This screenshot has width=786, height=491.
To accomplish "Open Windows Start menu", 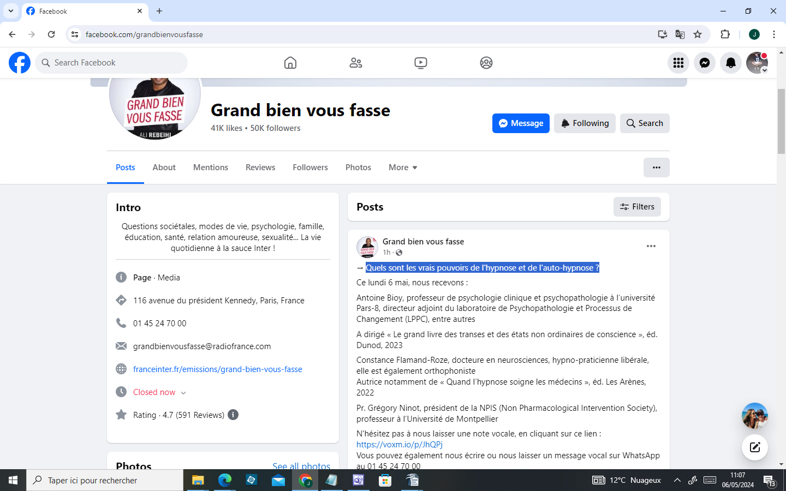I will tap(13, 480).
